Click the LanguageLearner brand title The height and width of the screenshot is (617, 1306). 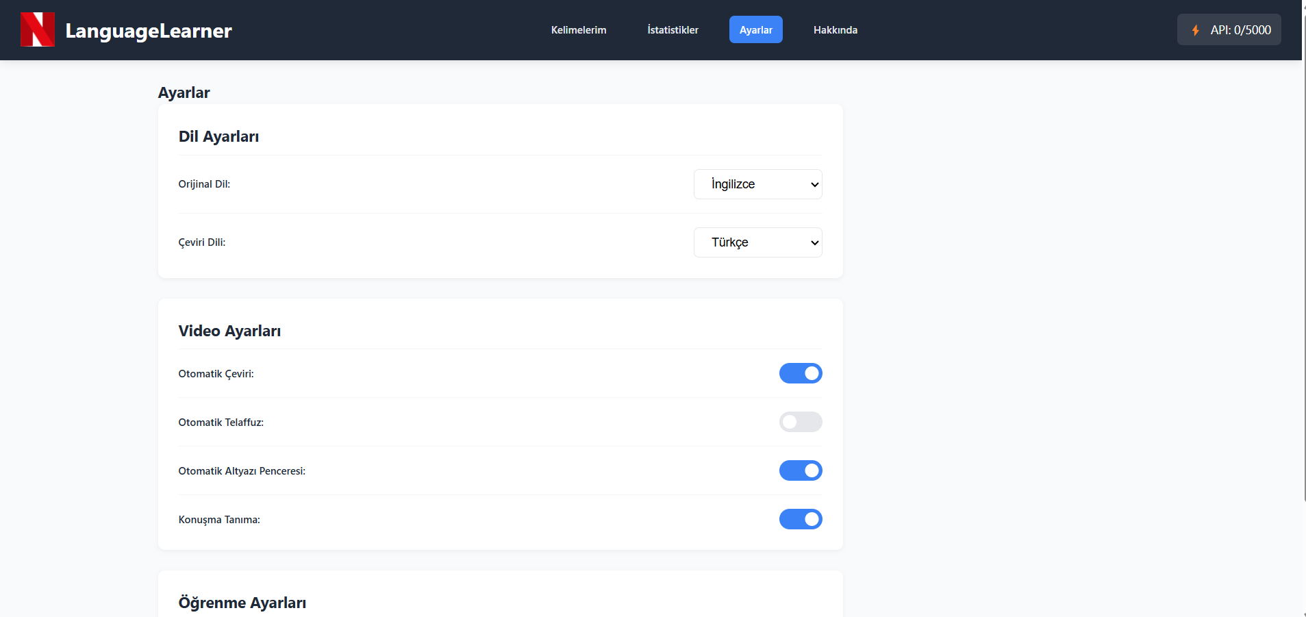pos(149,31)
